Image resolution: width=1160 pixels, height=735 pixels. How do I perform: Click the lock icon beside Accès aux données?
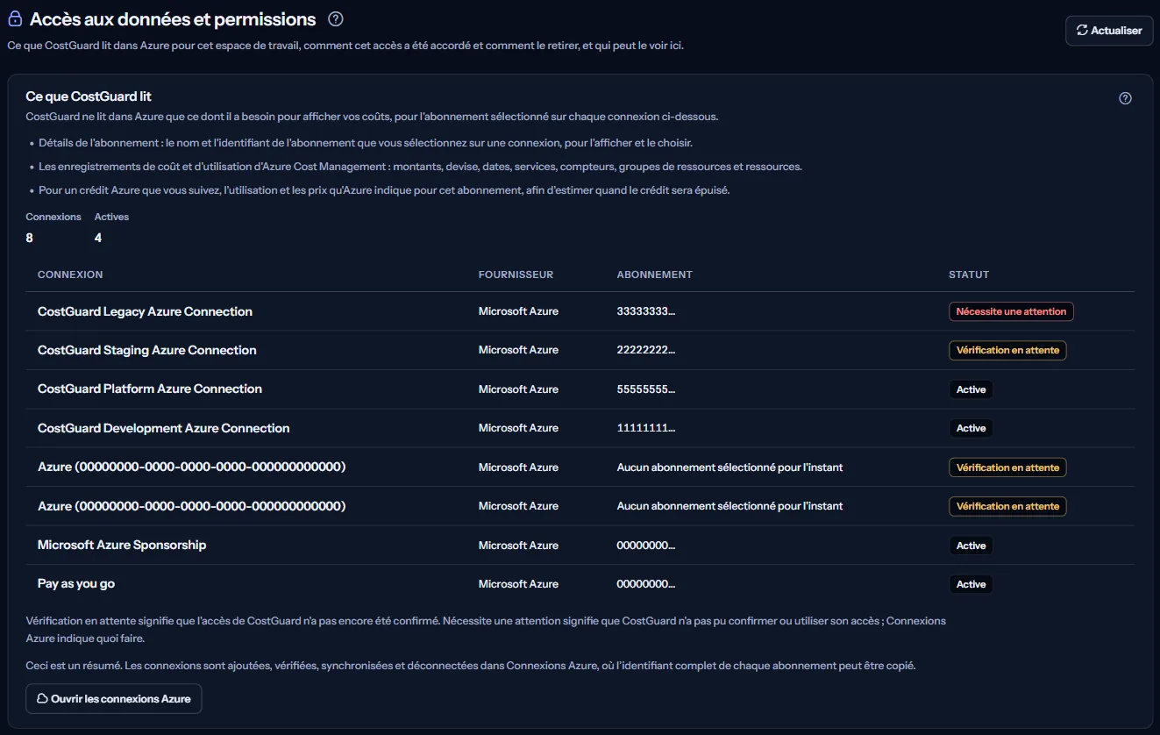coord(15,18)
